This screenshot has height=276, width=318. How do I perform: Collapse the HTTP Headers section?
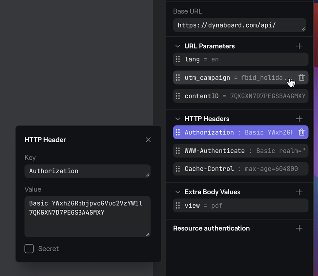(x=178, y=119)
